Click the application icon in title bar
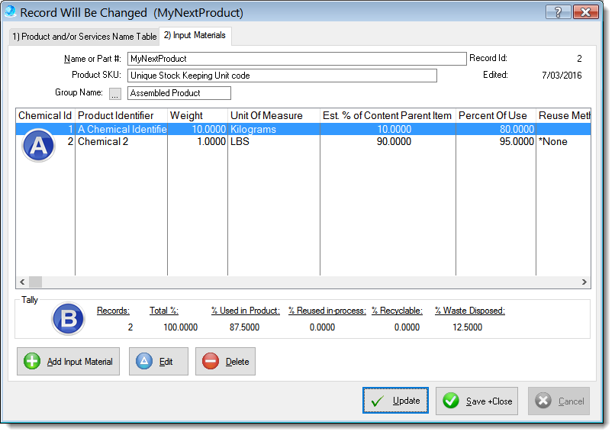Screen dimensions: 615x435 [11, 12]
